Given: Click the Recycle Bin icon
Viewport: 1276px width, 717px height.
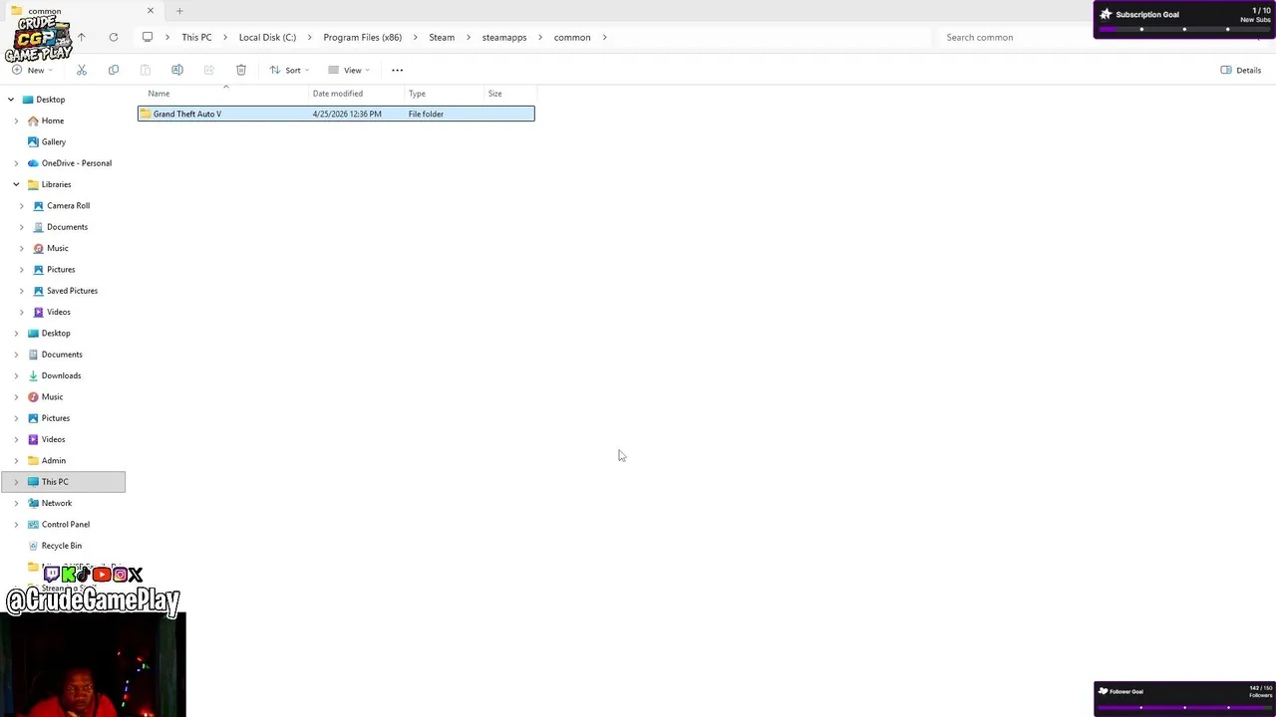Looking at the screenshot, I should (33, 546).
